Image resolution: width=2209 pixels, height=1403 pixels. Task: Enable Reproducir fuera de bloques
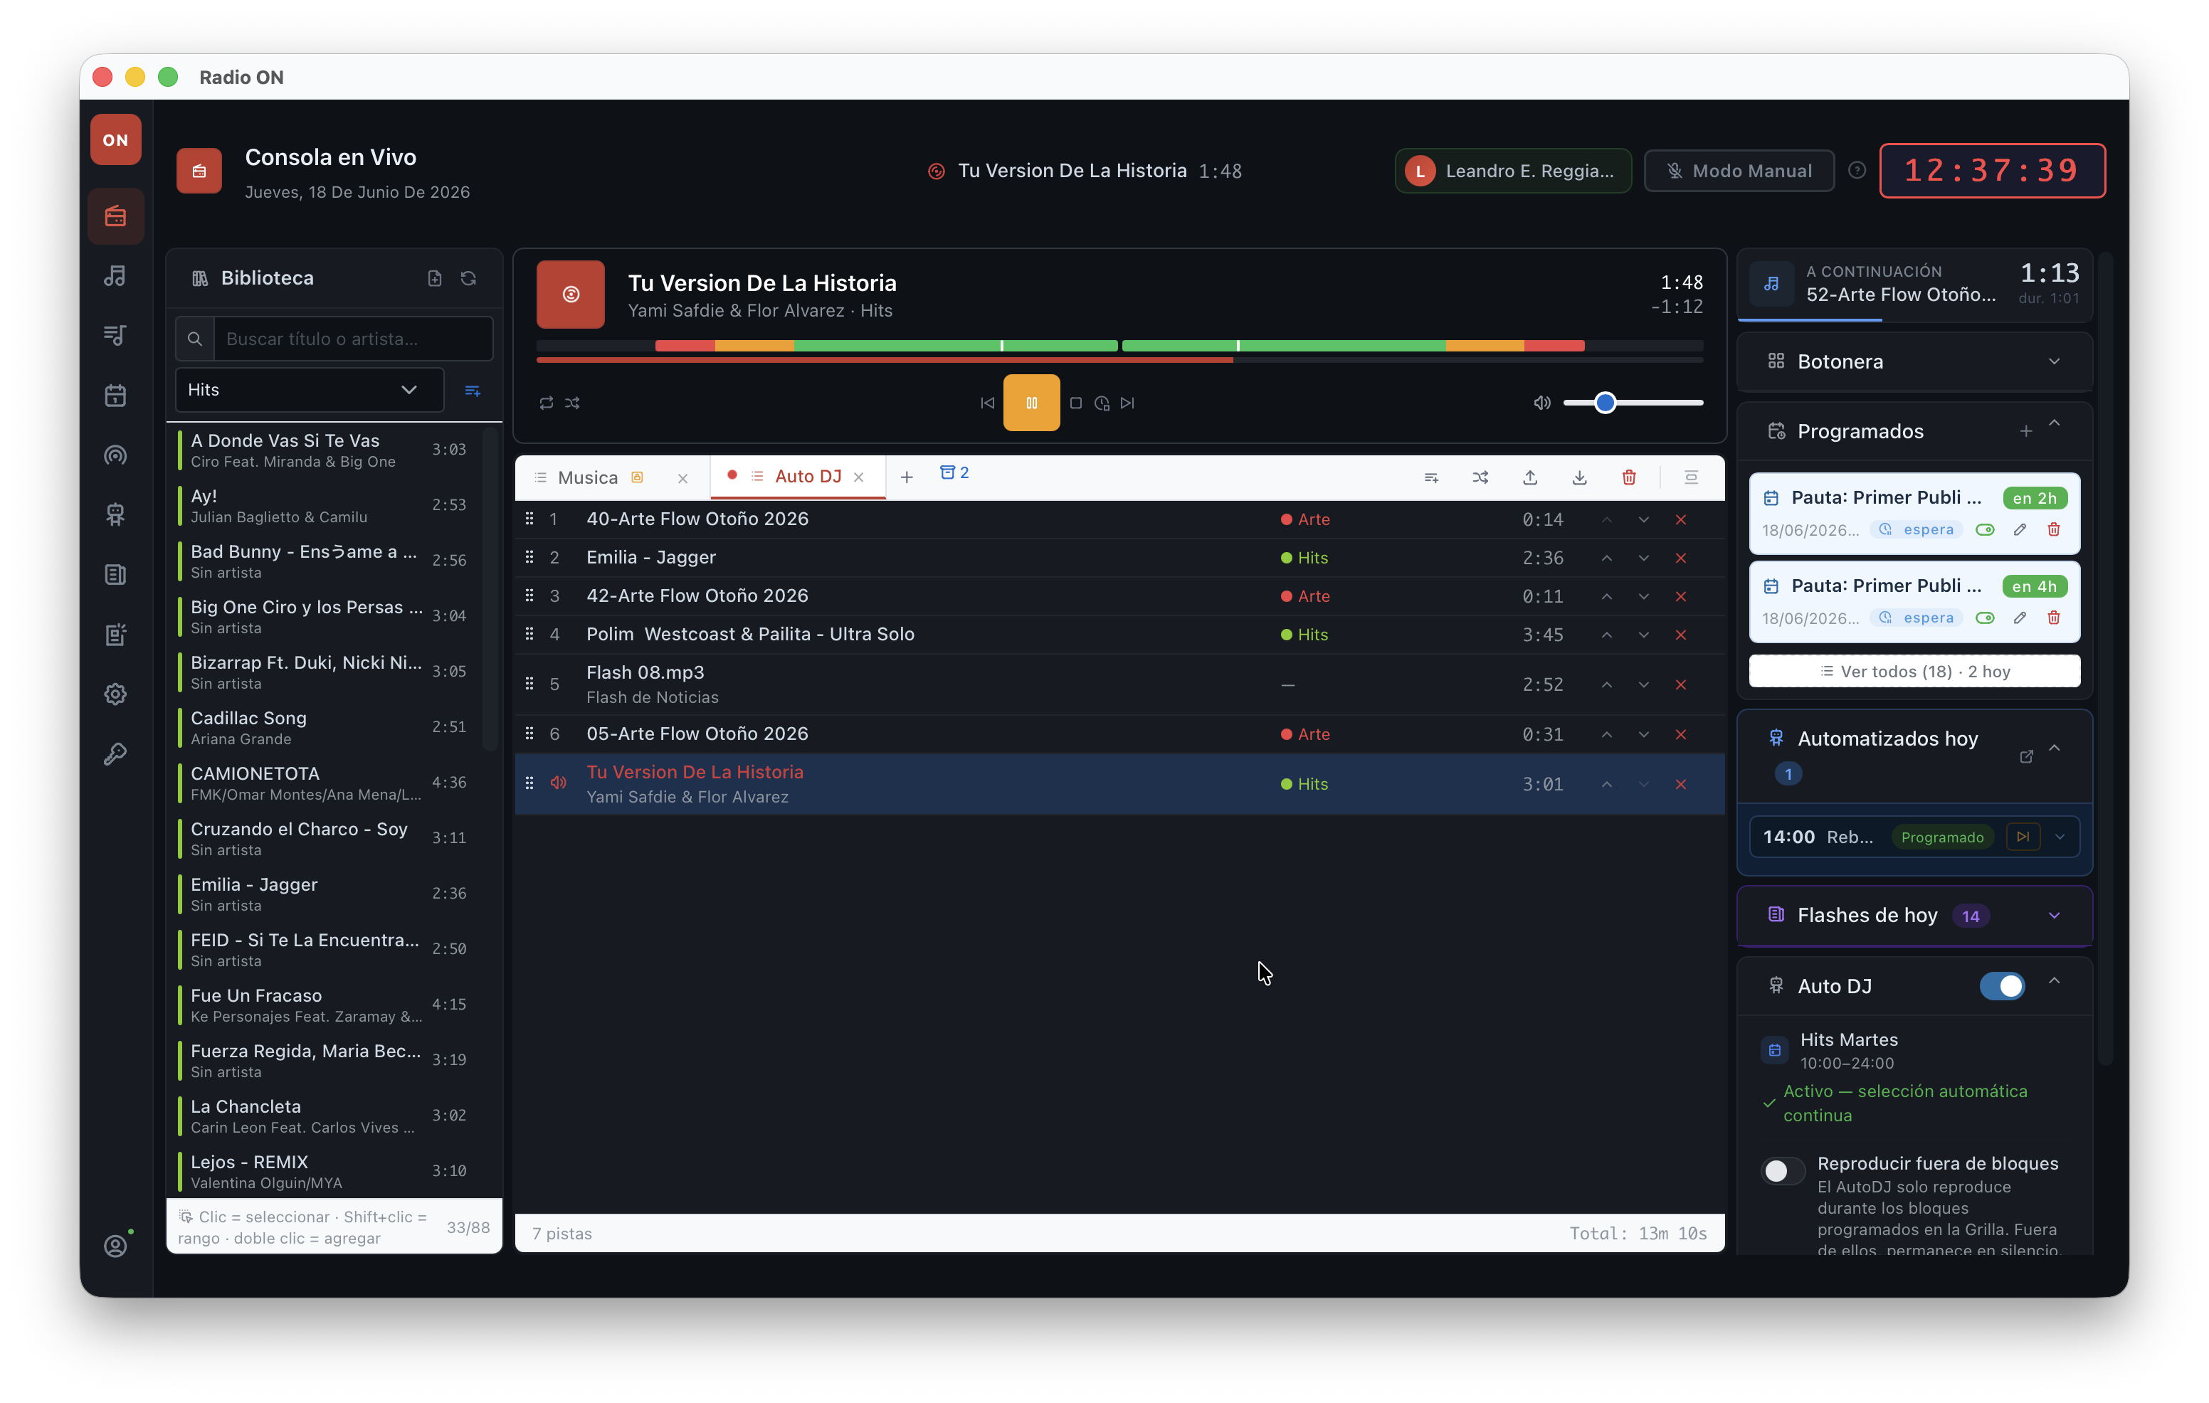tap(1783, 1171)
